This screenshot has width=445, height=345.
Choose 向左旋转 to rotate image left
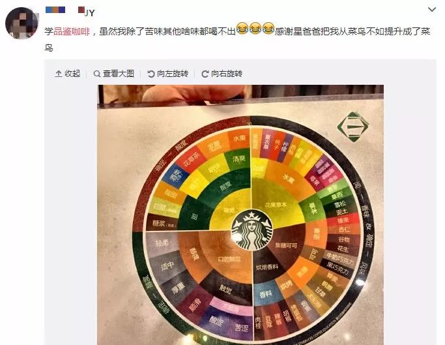coord(168,74)
